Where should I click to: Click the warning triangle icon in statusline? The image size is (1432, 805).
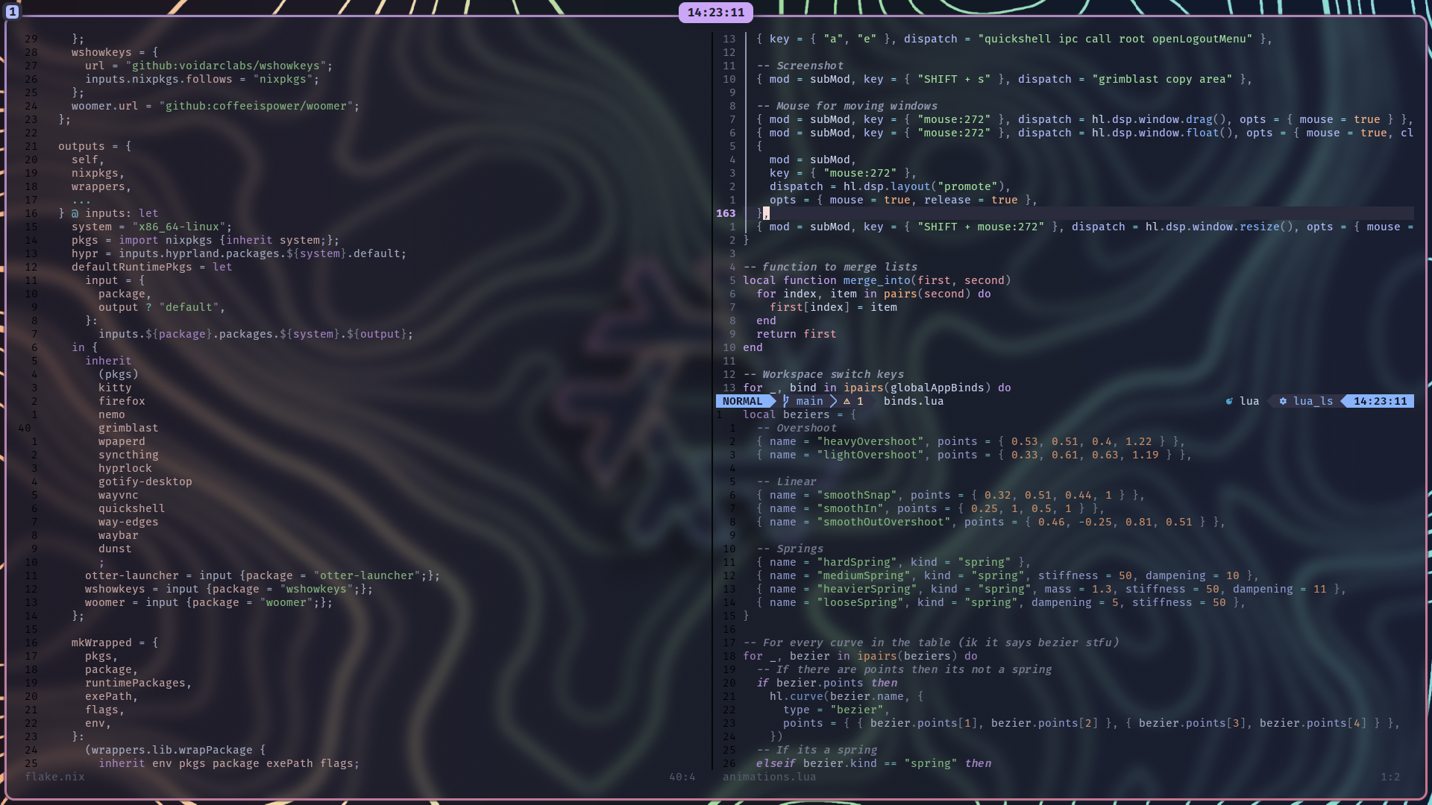(x=847, y=401)
